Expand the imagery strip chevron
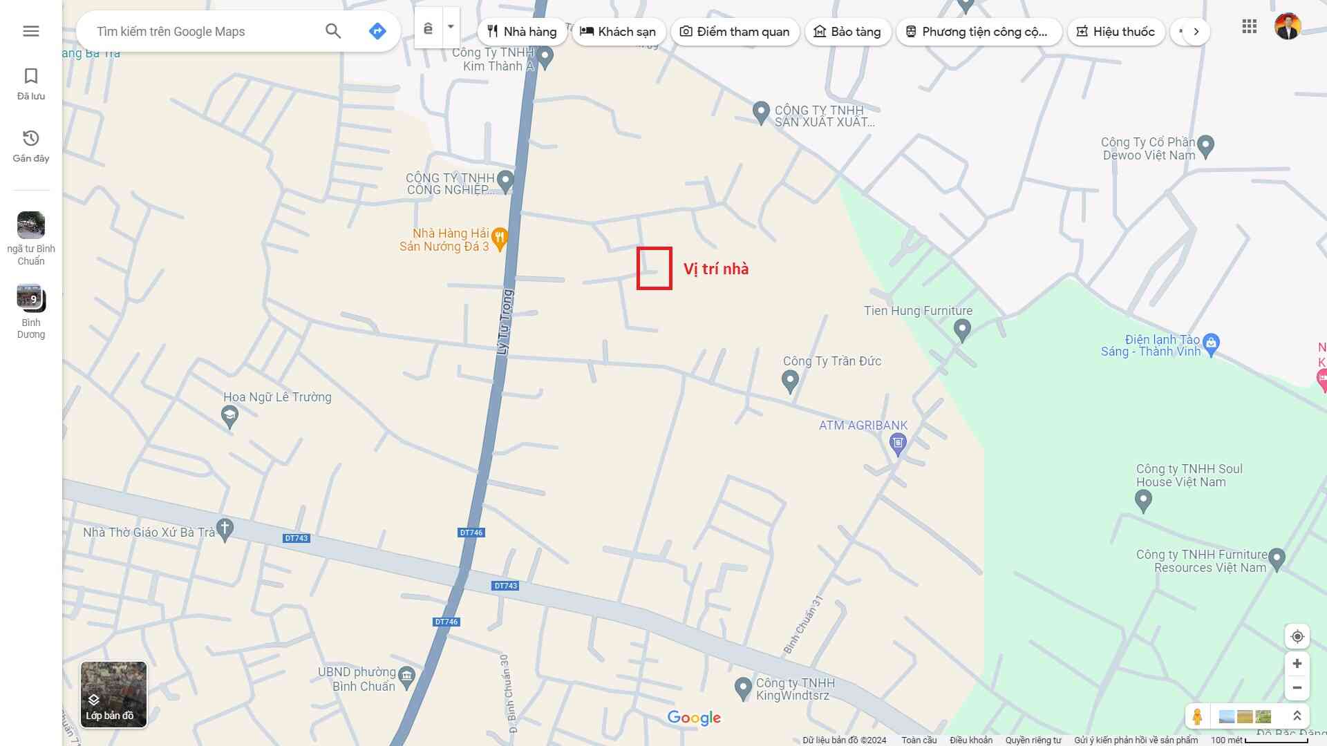Image resolution: width=1327 pixels, height=746 pixels. (x=1297, y=716)
